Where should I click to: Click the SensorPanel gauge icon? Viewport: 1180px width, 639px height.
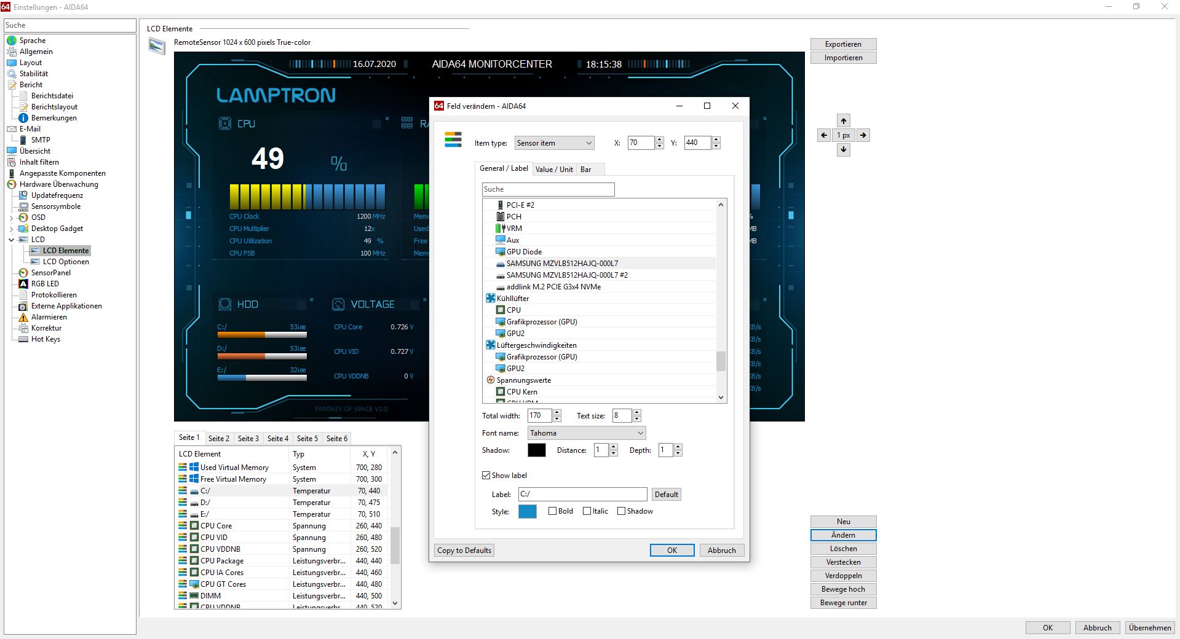point(23,273)
